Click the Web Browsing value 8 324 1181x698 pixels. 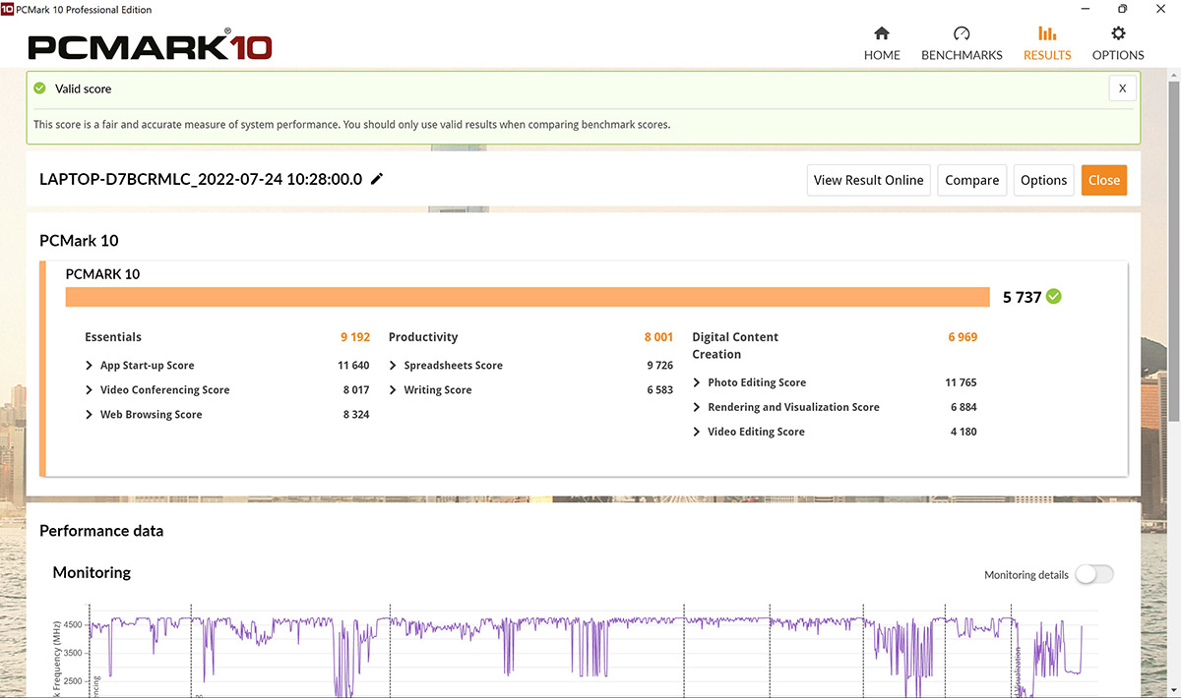pyautogui.click(x=356, y=415)
